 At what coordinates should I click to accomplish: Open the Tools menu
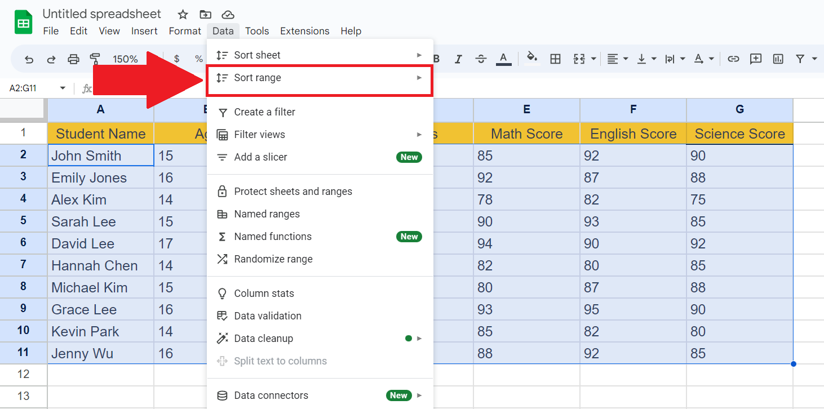[257, 31]
